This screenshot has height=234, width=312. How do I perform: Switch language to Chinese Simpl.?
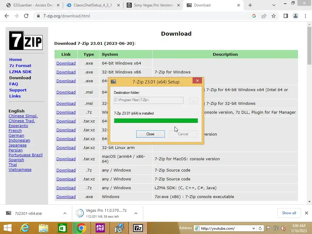pos(23,116)
